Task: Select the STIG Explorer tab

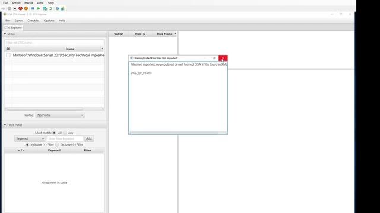Action: coord(13,28)
